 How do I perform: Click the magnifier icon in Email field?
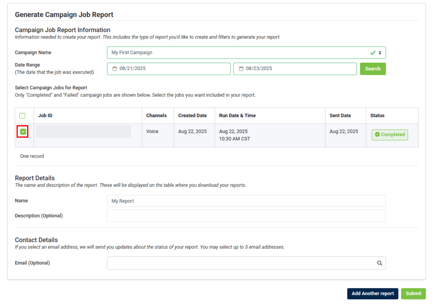379,263
